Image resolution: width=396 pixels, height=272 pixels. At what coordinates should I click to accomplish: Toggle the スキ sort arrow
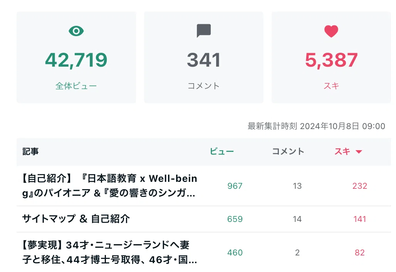pyautogui.click(x=359, y=152)
